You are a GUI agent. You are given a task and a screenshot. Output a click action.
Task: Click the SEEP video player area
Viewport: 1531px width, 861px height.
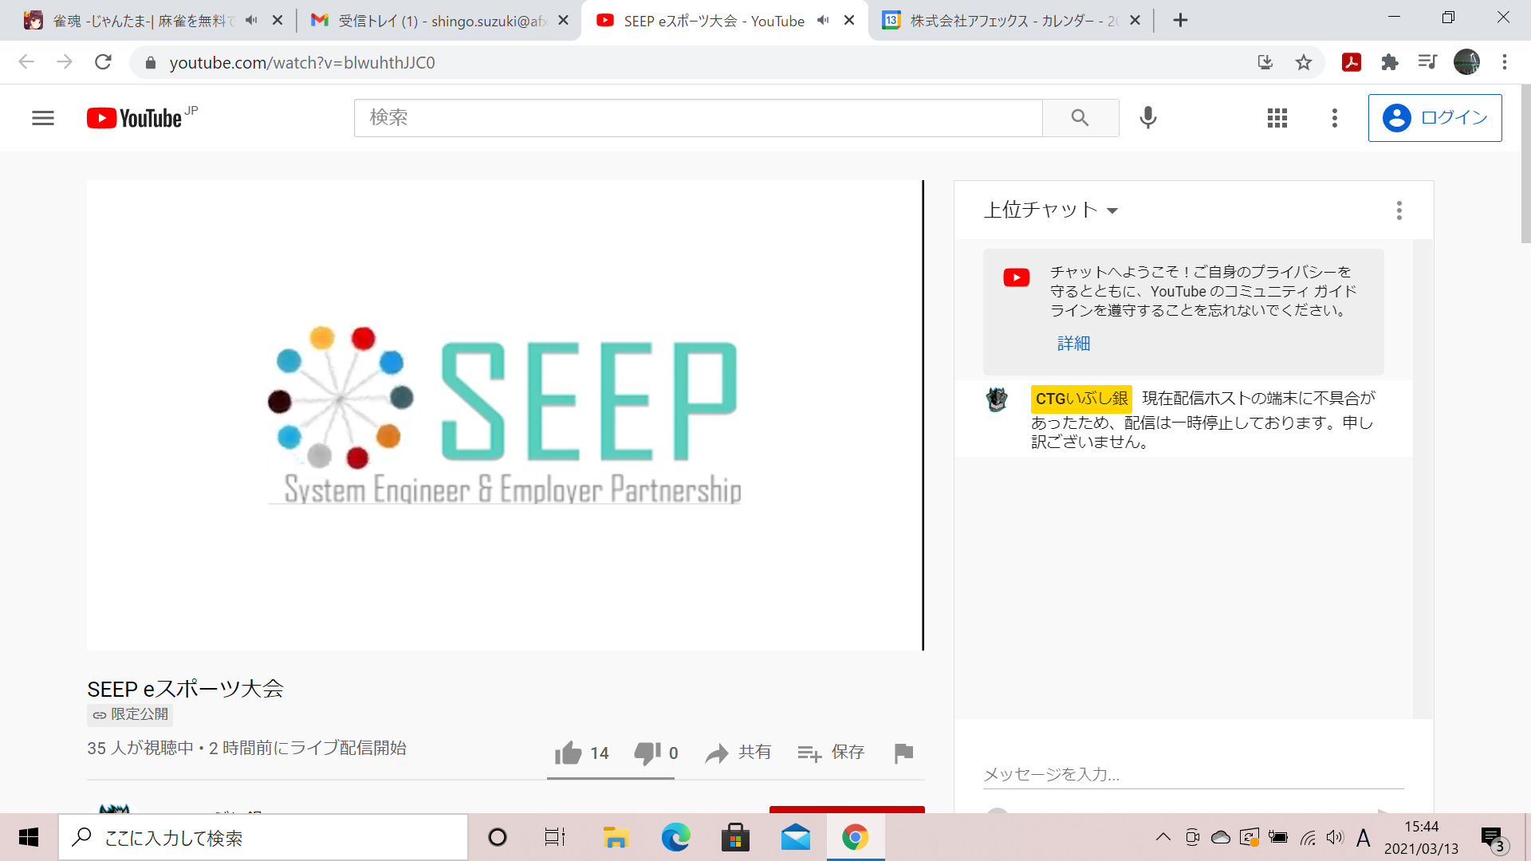(505, 415)
